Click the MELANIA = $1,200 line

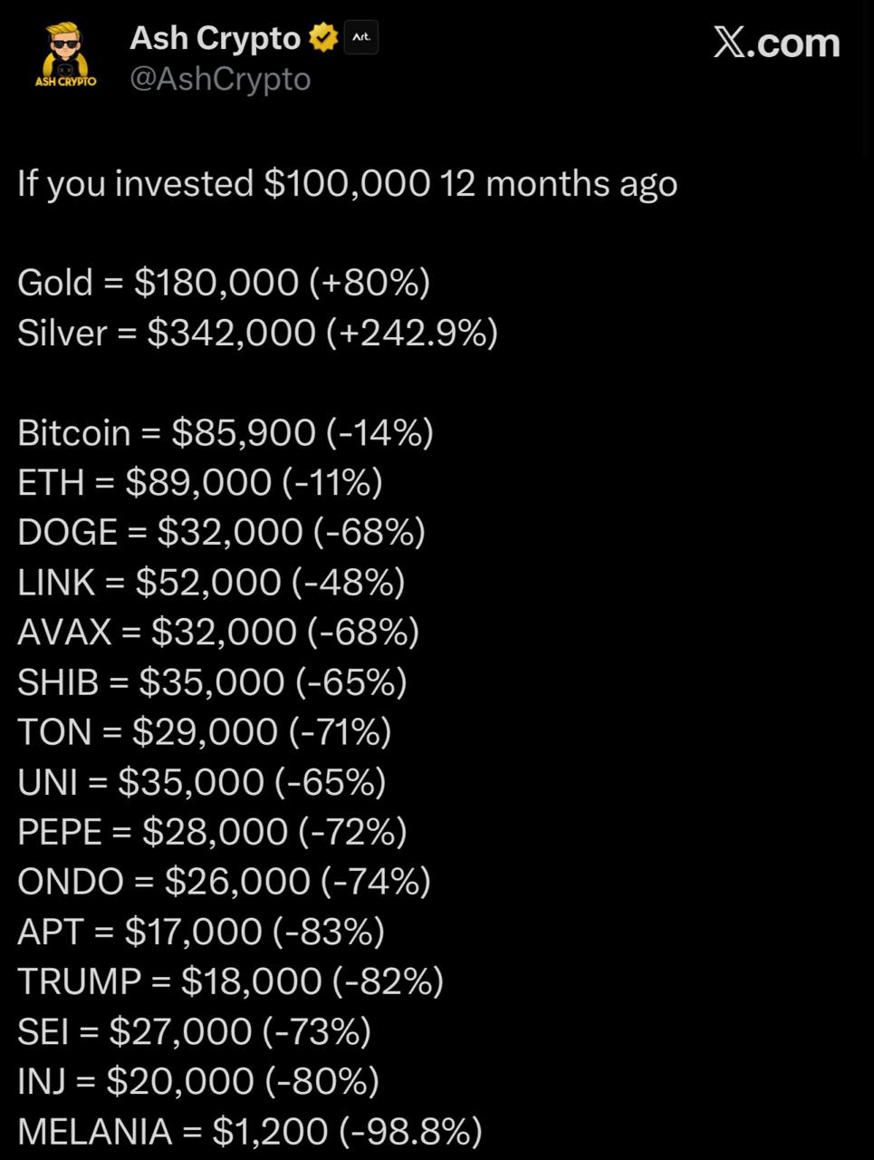249,1131
